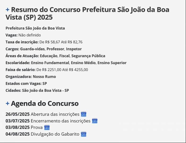
Task: Add Prova date via calendar icon
Action: [x=47, y=127]
